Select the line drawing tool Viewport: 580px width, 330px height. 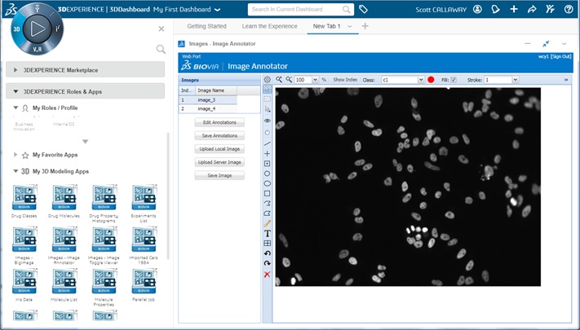pyautogui.click(x=268, y=143)
